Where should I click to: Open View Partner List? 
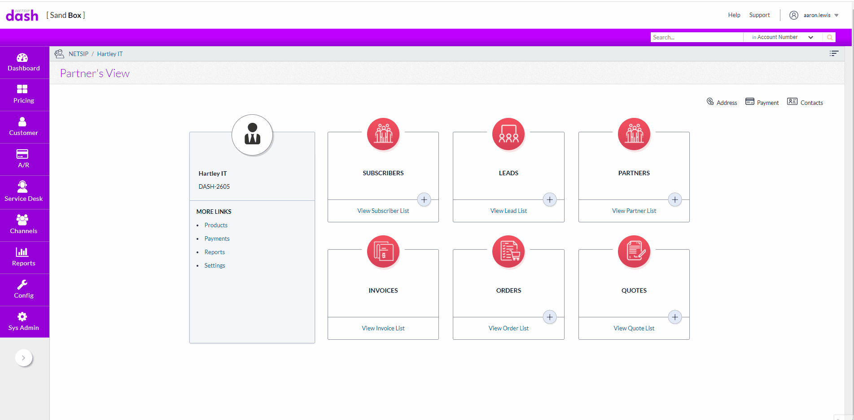tap(634, 211)
